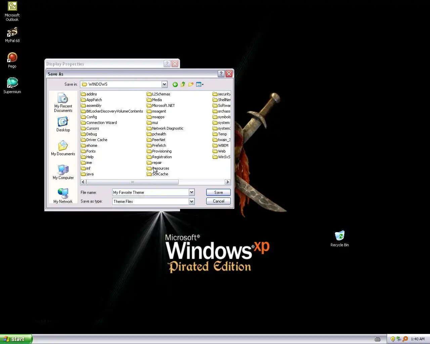Go back to last folder visited
This screenshot has height=344, width=430.
[x=175, y=84]
